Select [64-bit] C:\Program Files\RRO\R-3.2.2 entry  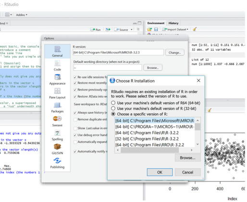click(155, 145)
